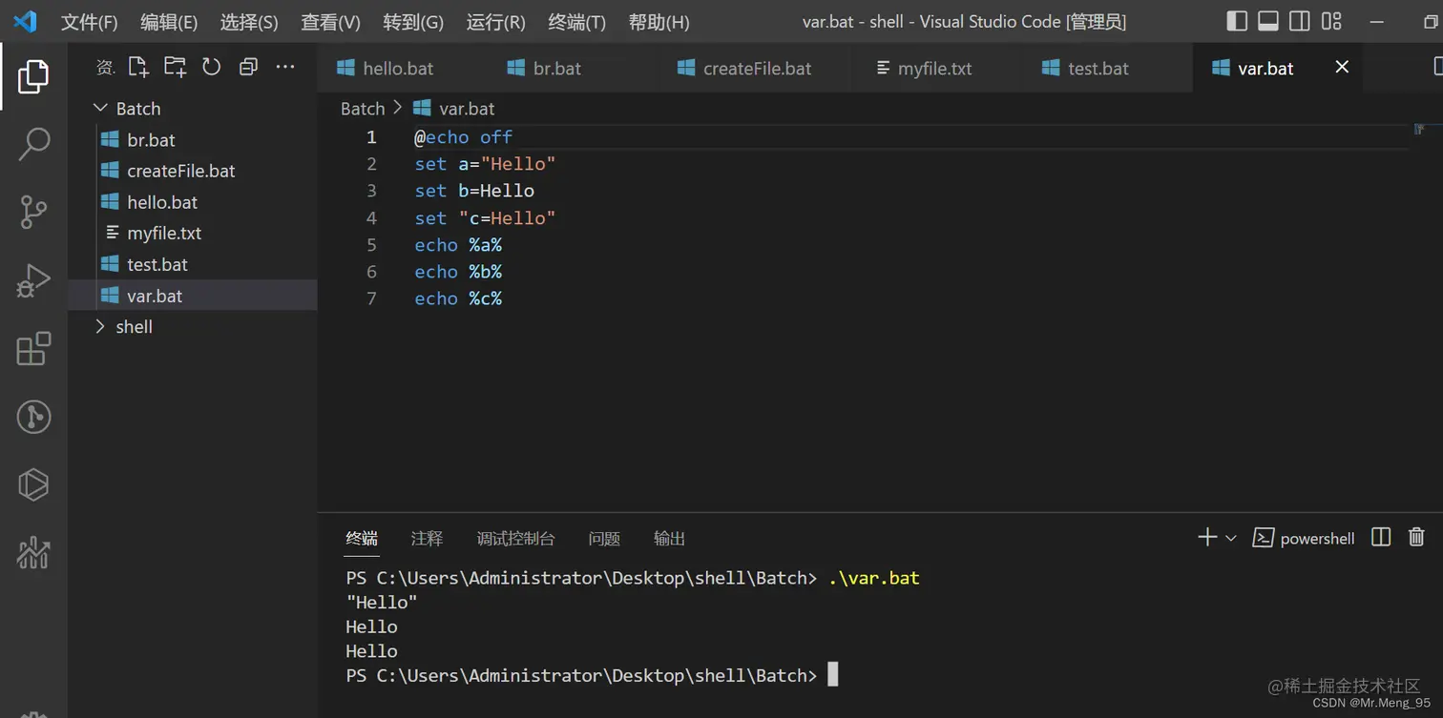Click the minimap at editor's right edge
Image resolution: width=1443 pixels, height=718 pixels.
pos(1418,129)
